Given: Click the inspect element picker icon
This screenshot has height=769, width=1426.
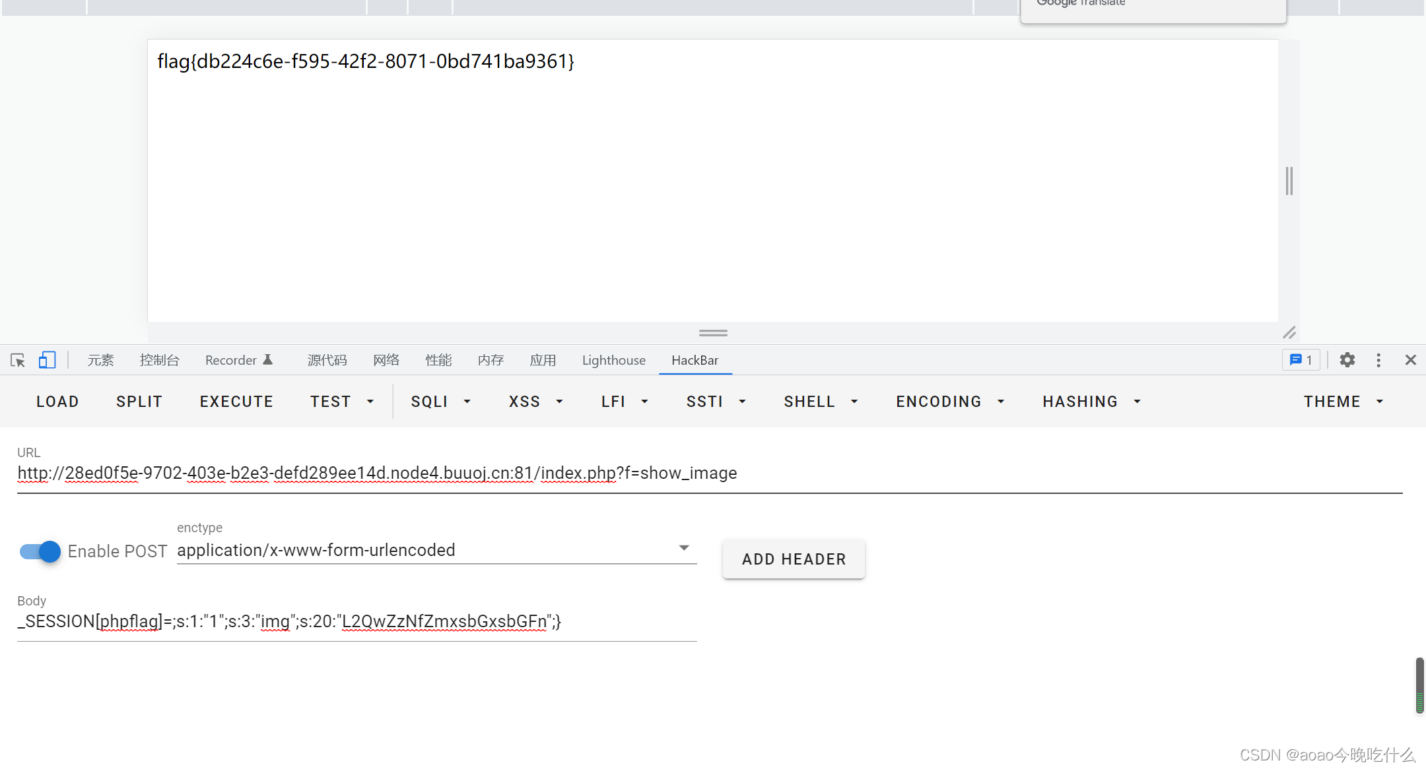Looking at the screenshot, I should coord(18,360).
